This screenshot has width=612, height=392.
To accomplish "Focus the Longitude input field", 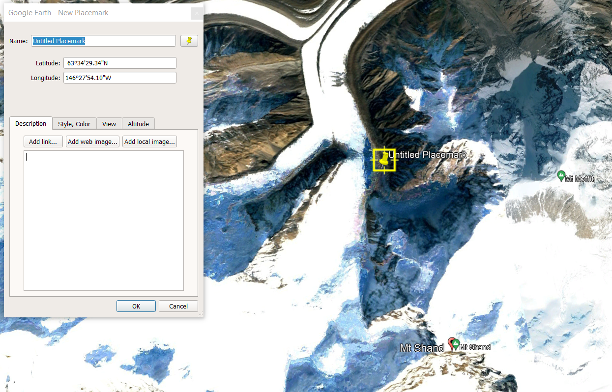I will [x=119, y=78].
